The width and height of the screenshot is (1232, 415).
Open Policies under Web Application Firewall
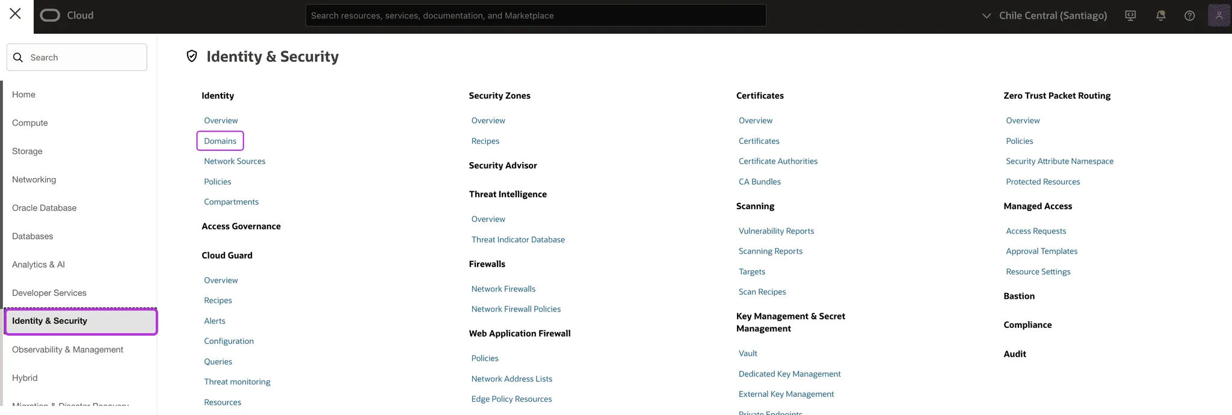[x=485, y=358]
